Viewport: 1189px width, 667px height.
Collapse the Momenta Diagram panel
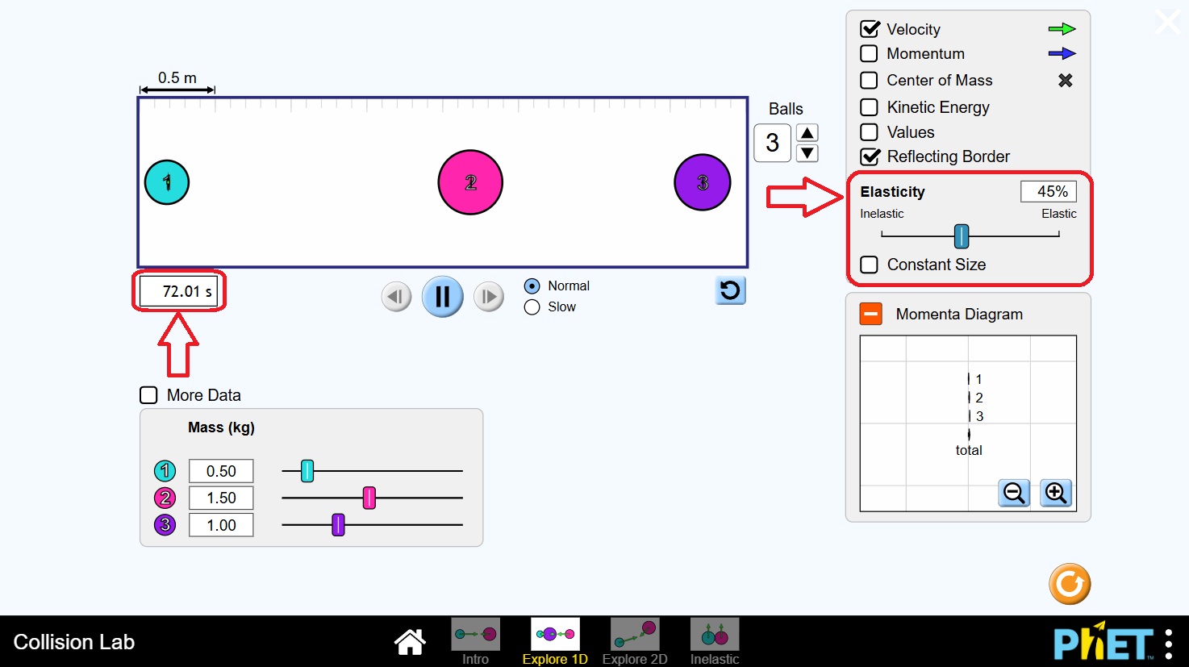pyautogui.click(x=871, y=314)
